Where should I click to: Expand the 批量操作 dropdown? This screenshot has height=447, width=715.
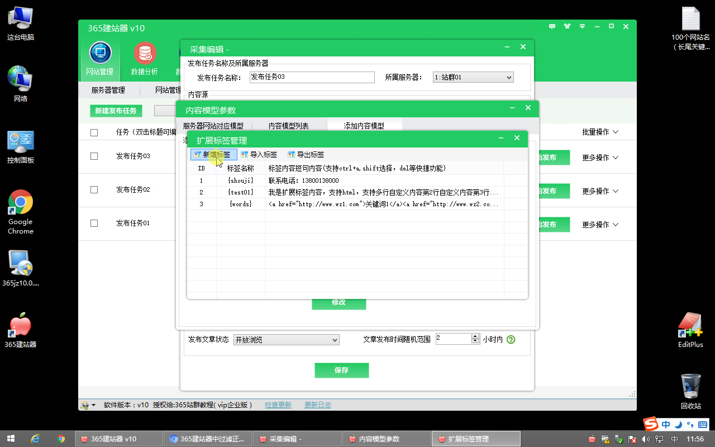pyautogui.click(x=600, y=132)
